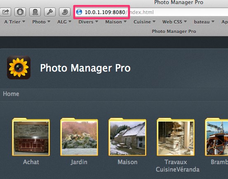This screenshot has width=228, height=179.
Task: Click the Maison folder label under thumbnail
Action: [x=127, y=162]
